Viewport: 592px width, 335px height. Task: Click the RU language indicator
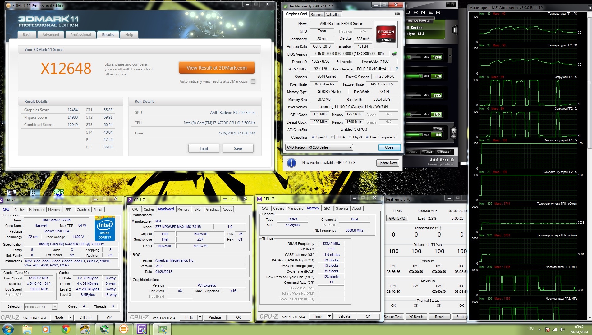(531, 328)
